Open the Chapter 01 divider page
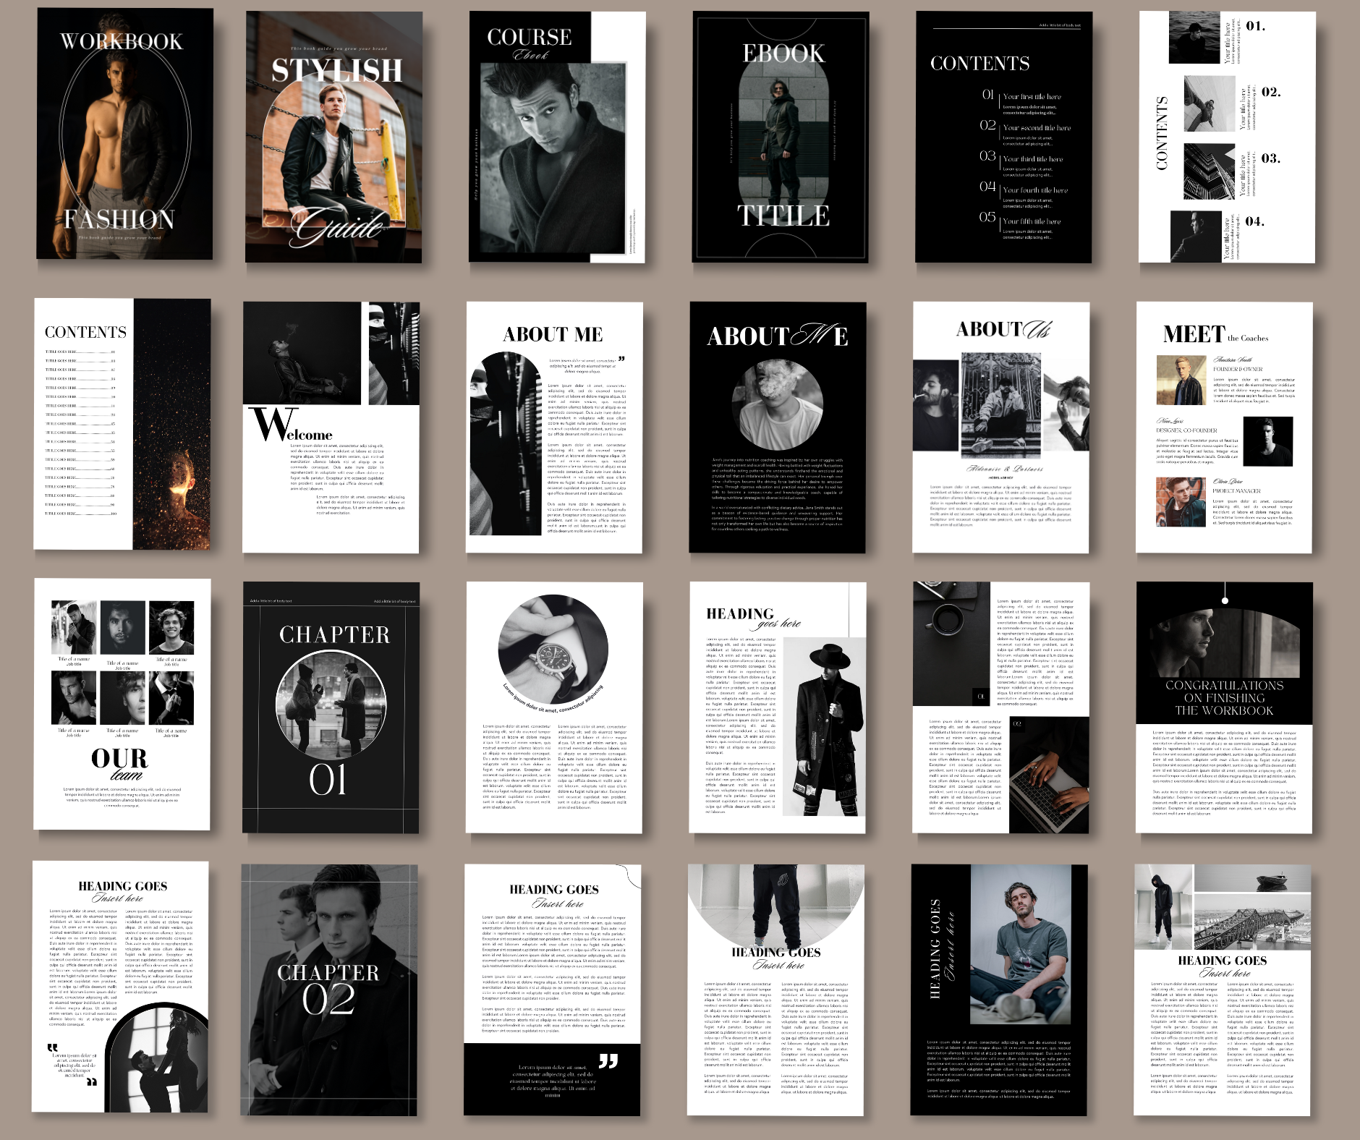 pyautogui.click(x=331, y=707)
